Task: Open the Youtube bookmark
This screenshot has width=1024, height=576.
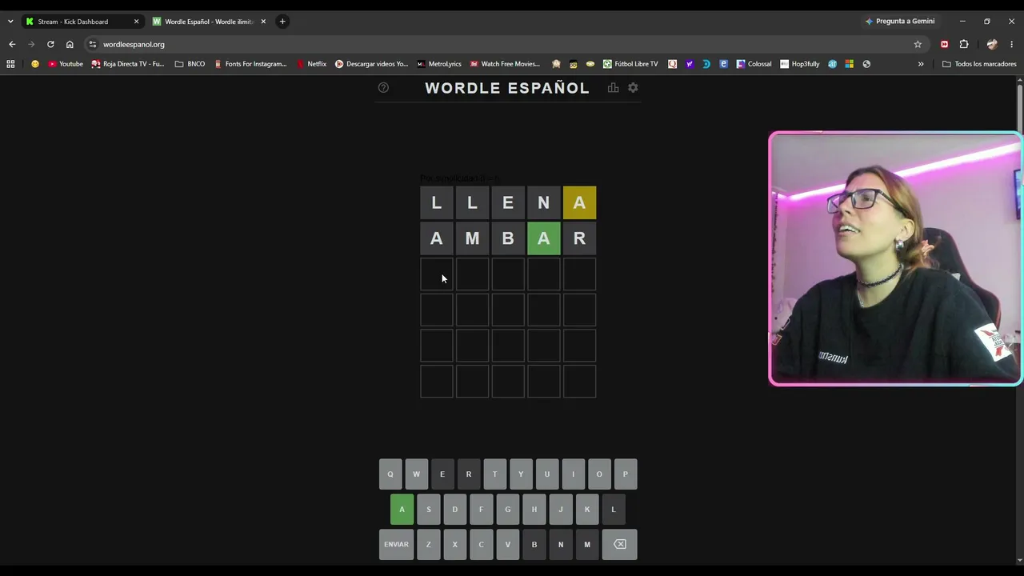Action: point(66,64)
